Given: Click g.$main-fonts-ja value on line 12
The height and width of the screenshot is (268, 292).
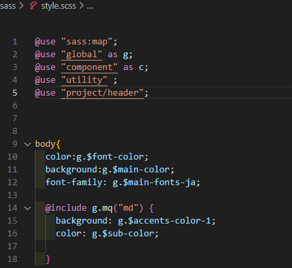Looking at the screenshot, I should [153, 182].
